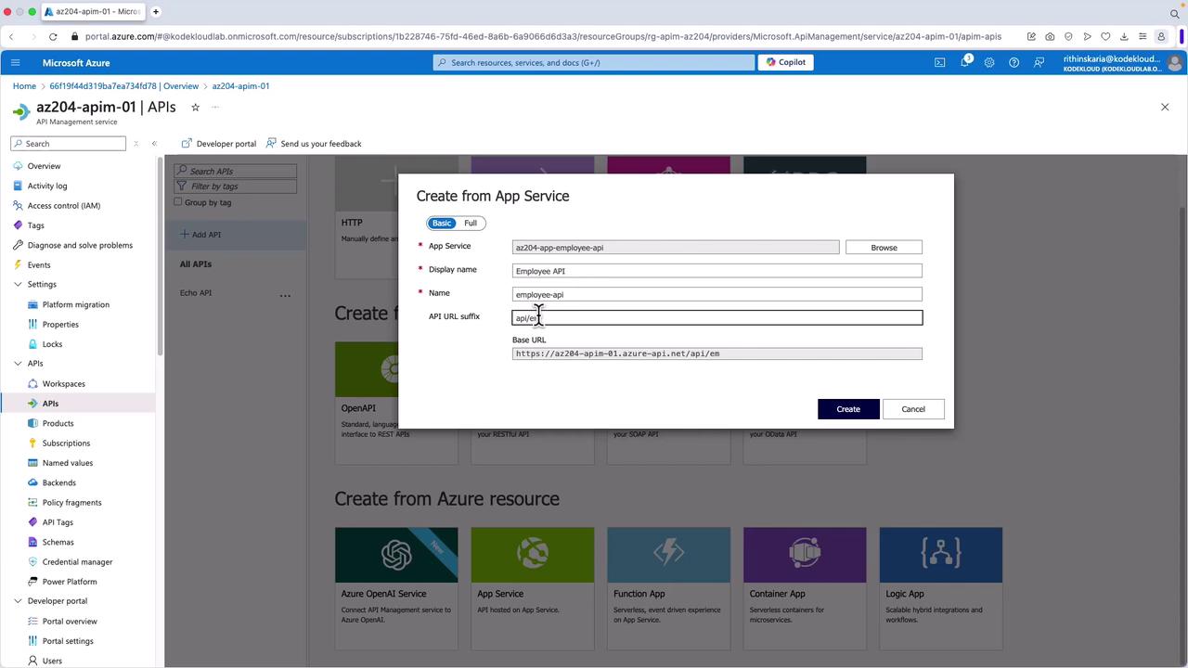Enable the Group by tag checkbox
Viewport: 1188px width, 668px height.
179,202
